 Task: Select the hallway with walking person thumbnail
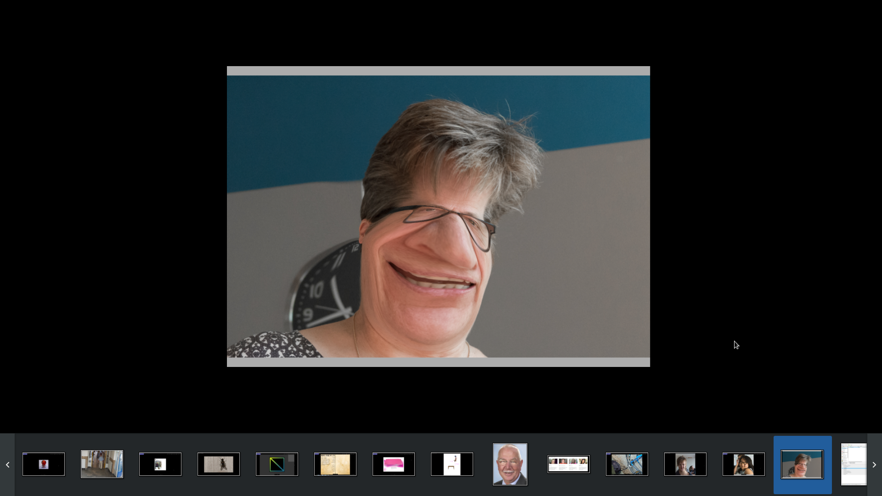[x=102, y=464]
